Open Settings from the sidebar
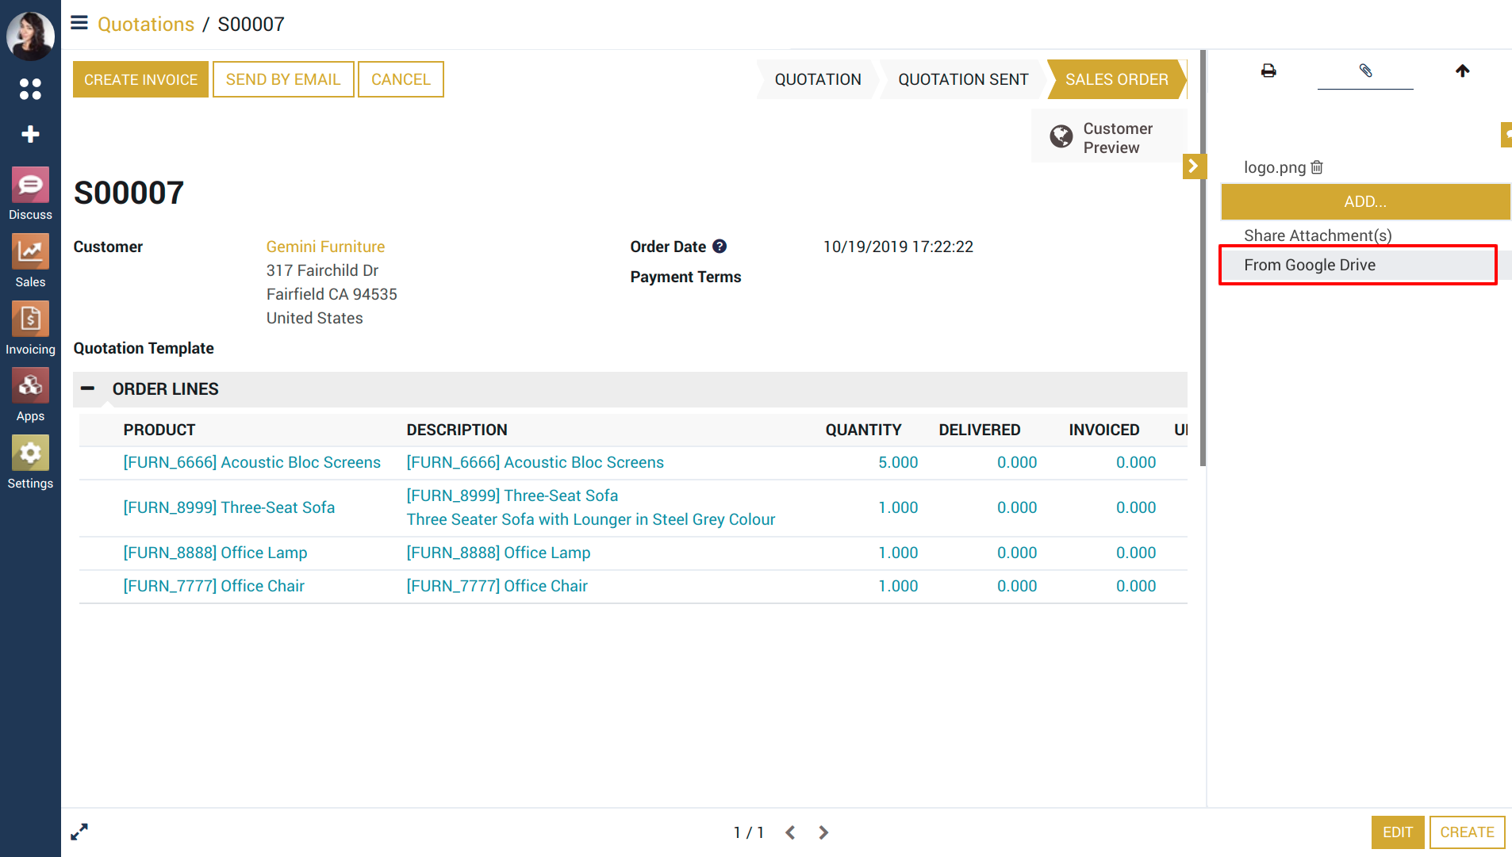 [30, 461]
